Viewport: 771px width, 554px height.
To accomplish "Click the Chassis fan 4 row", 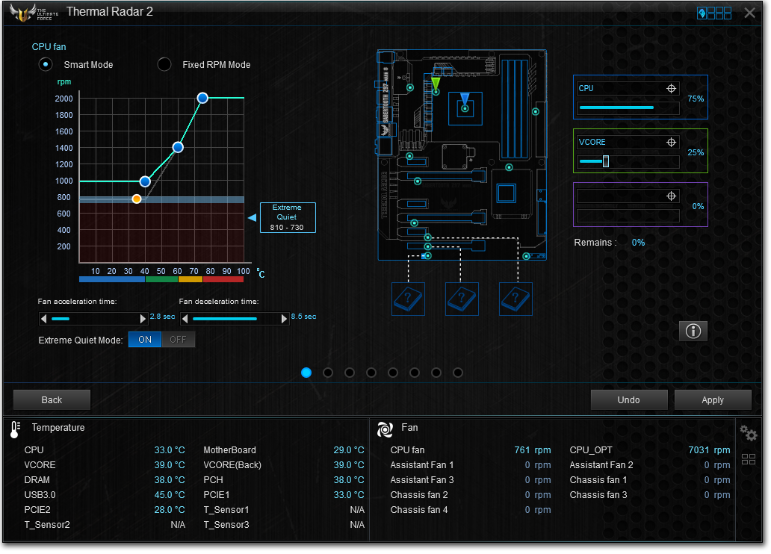I will pyautogui.click(x=471, y=510).
